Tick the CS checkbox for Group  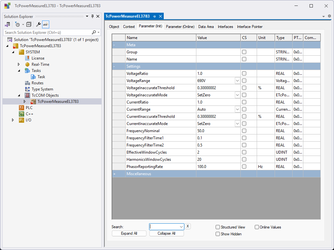244,52
